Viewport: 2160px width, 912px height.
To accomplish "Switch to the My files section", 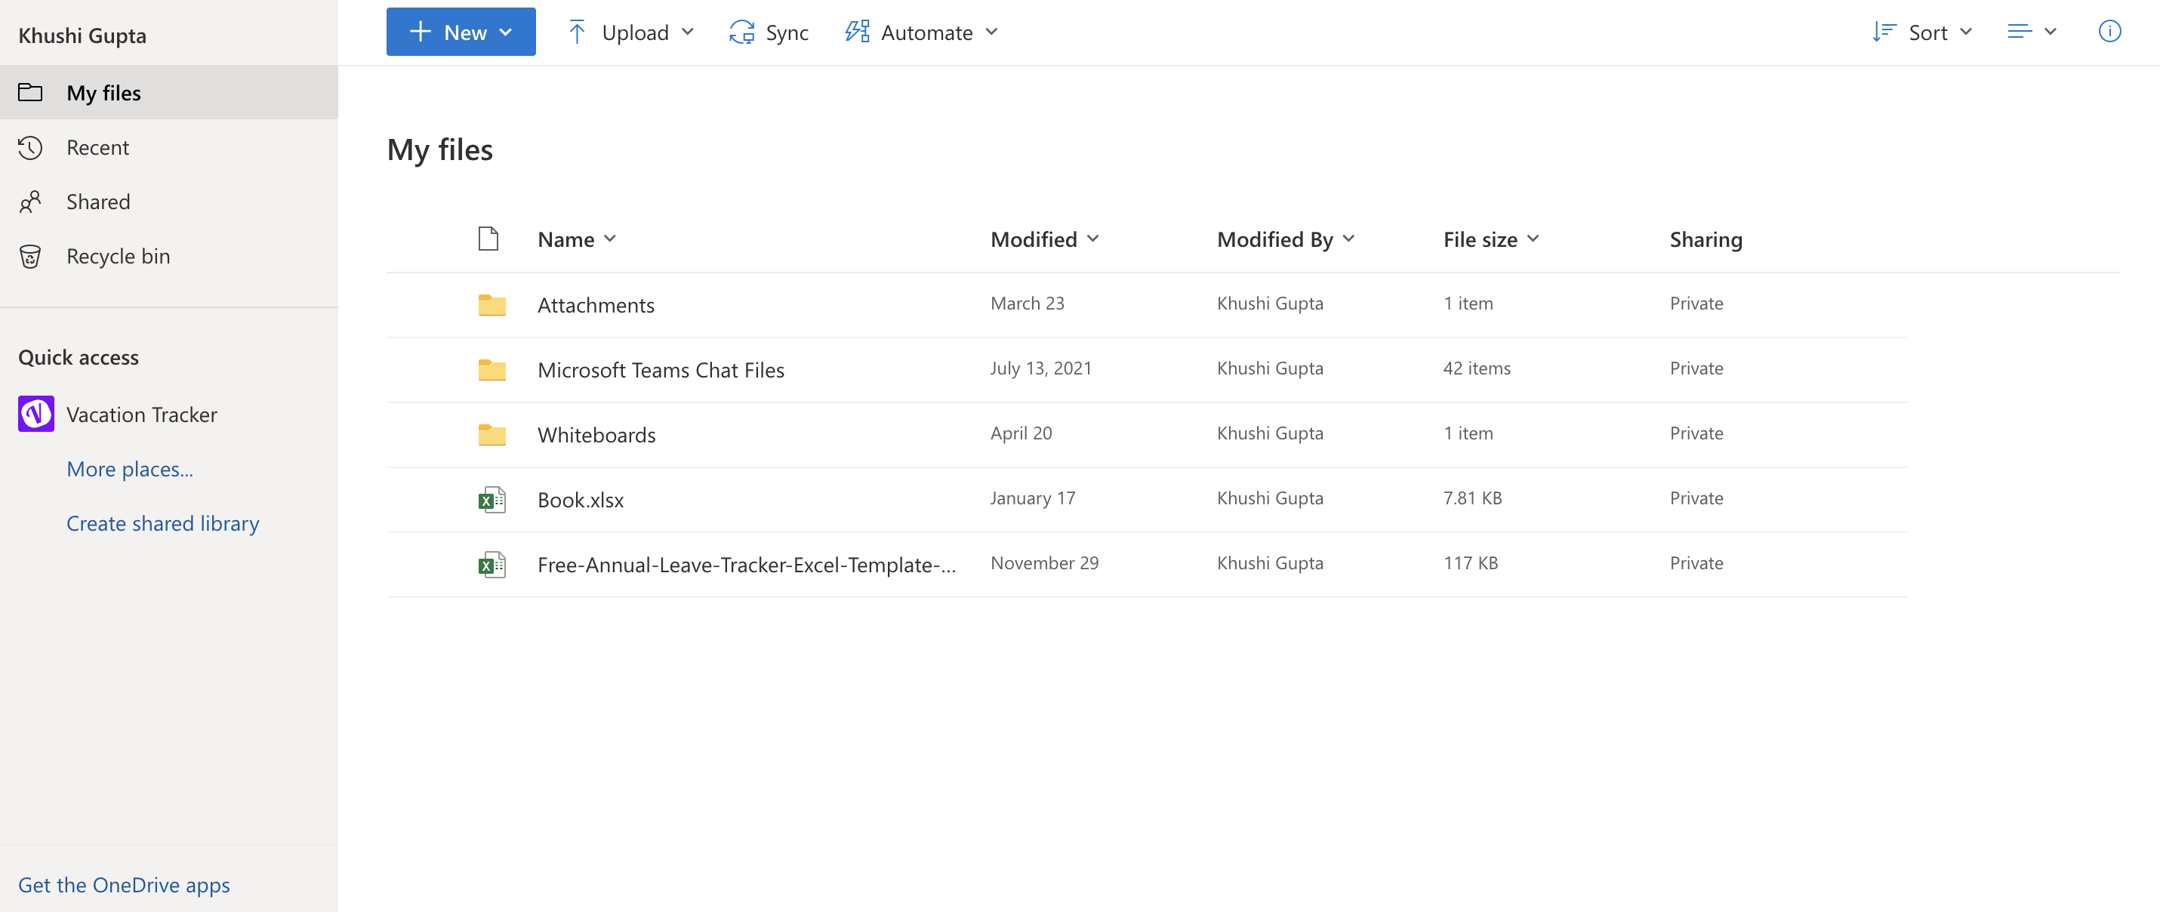I will (103, 92).
